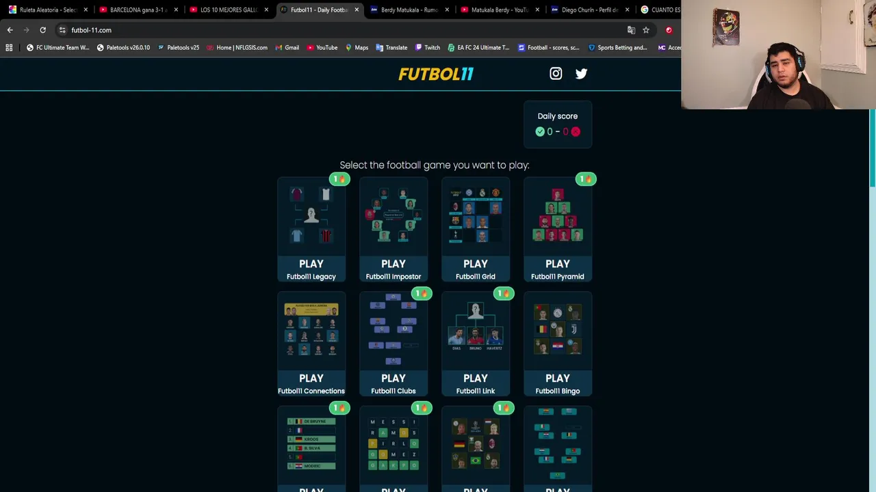Click the Futbol11 logo
This screenshot has width=876, height=492.
coord(436,74)
